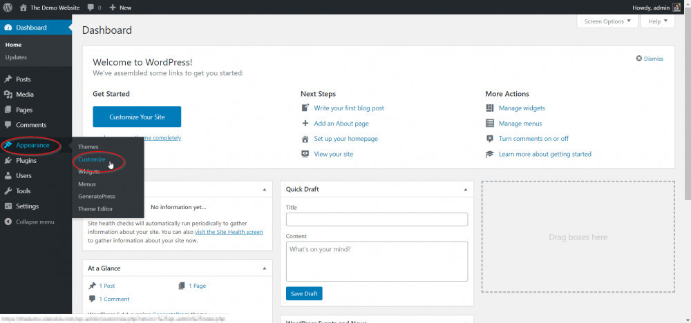Screen dimensions: 691x323
Task: Click the Dashboard gauge icon in sidebar
Action: (8, 28)
